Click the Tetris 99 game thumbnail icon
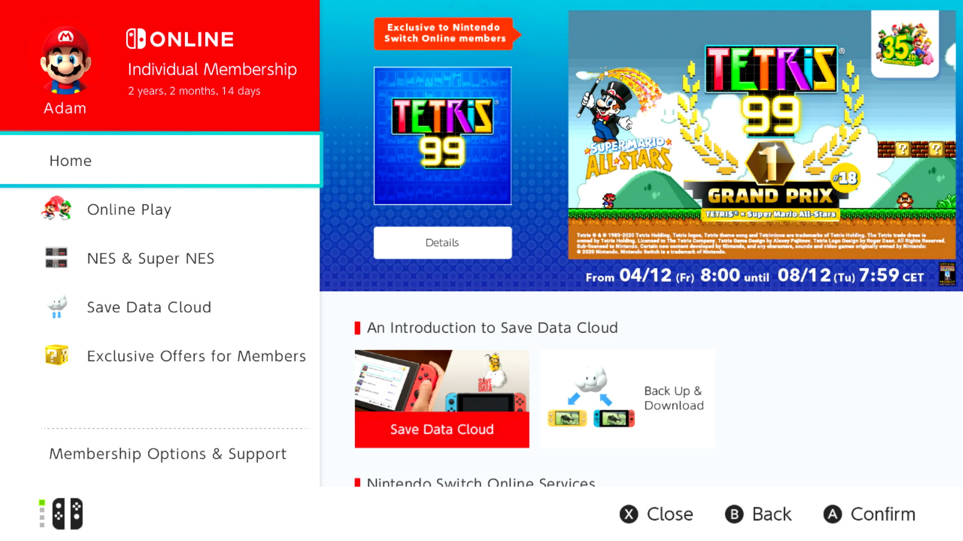The height and width of the screenshot is (541, 963). (442, 135)
